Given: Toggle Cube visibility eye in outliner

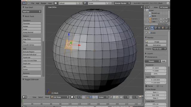Looking at the screenshot, I should pyautogui.click(x=161, y=22).
